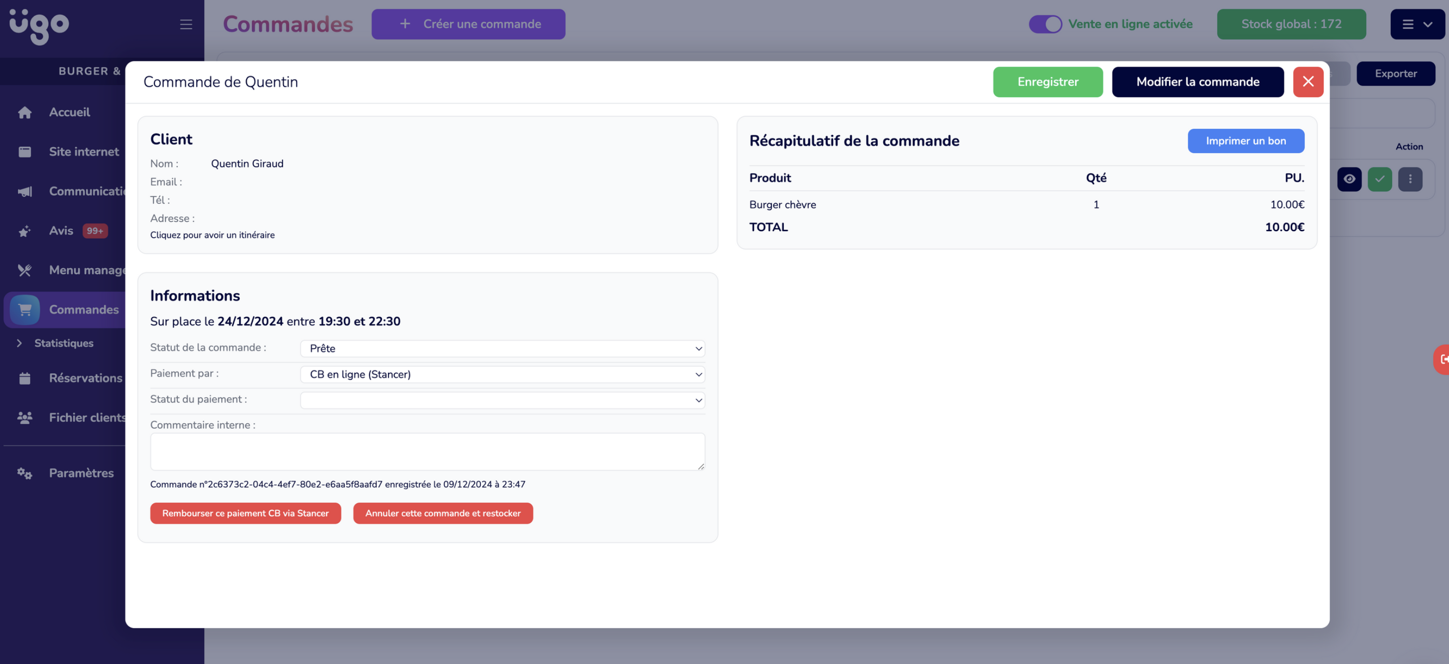Viewport: 1449px width, 664px height.
Task: Click the Commandes shopping cart icon
Action: click(25, 310)
